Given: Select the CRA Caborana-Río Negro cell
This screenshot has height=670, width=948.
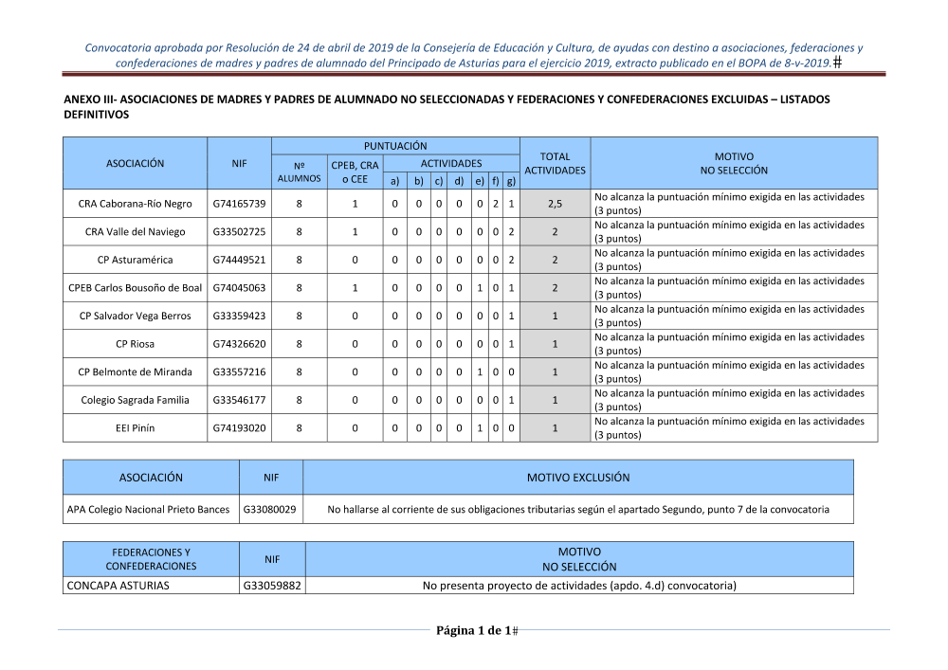Looking at the screenshot, I should coord(136,204).
